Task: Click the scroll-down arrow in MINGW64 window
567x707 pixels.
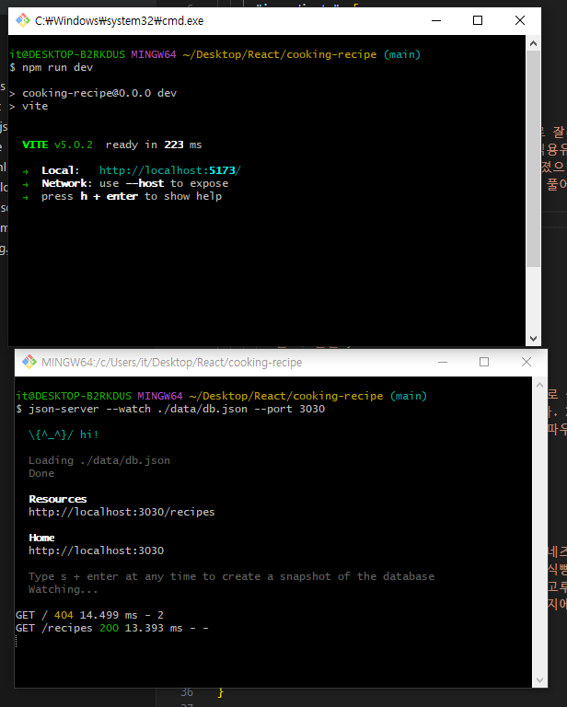Action: (540, 680)
